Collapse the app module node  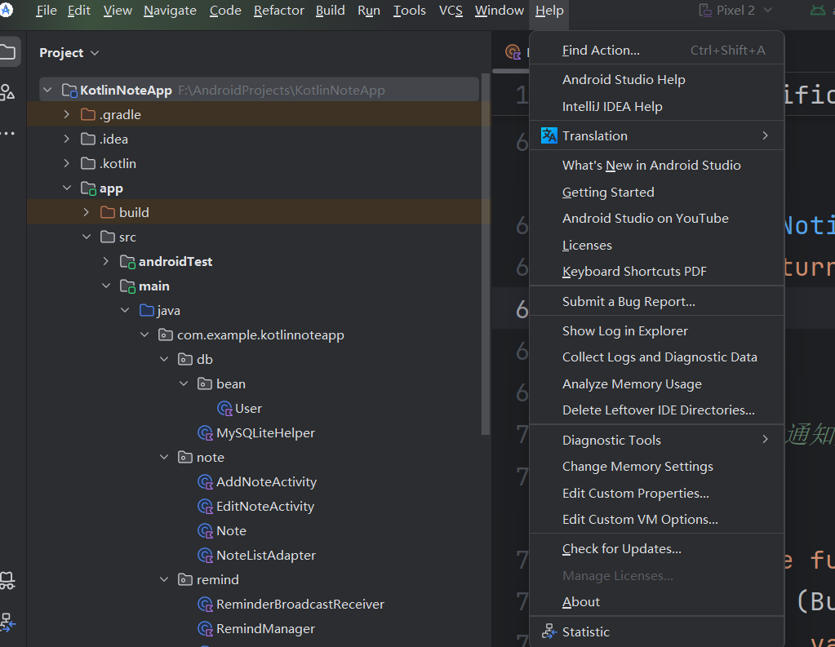pyautogui.click(x=67, y=188)
